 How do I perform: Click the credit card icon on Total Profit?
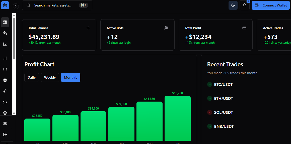pos(244,28)
